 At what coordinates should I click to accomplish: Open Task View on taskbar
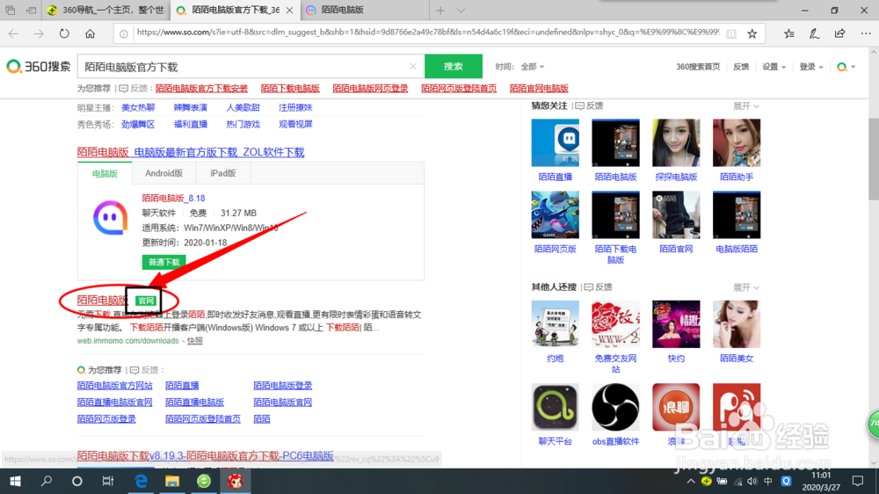(108, 481)
